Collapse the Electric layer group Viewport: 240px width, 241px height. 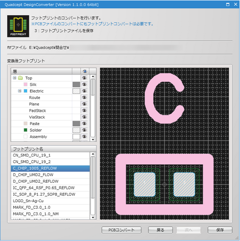click(20, 91)
